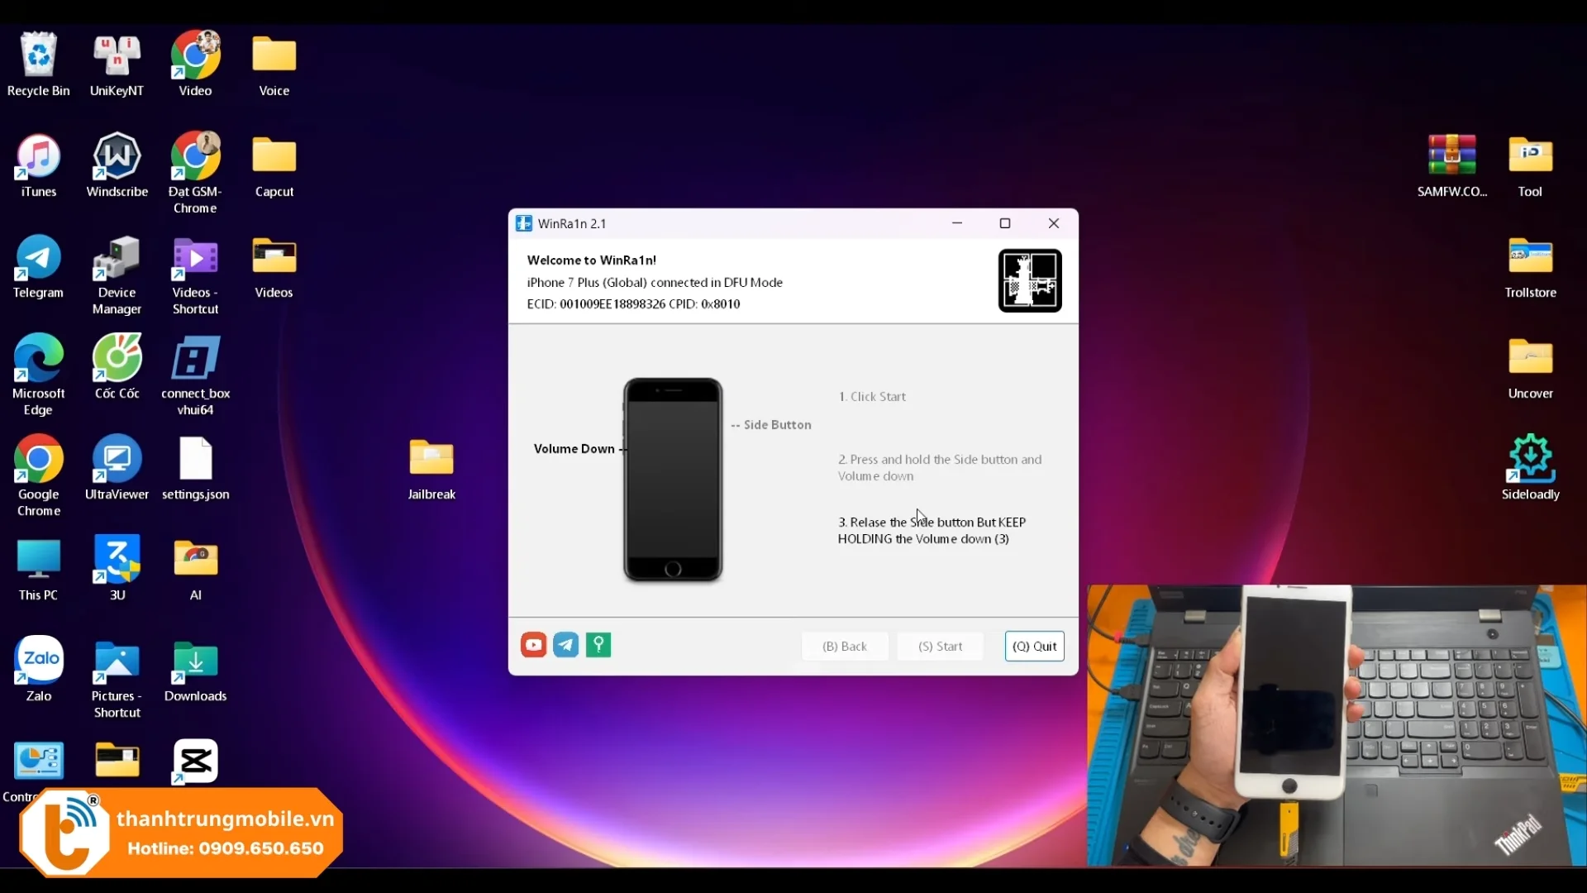Select the Zalo desktop icon
The width and height of the screenshot is (1587, 893).
tap(39, 670)
